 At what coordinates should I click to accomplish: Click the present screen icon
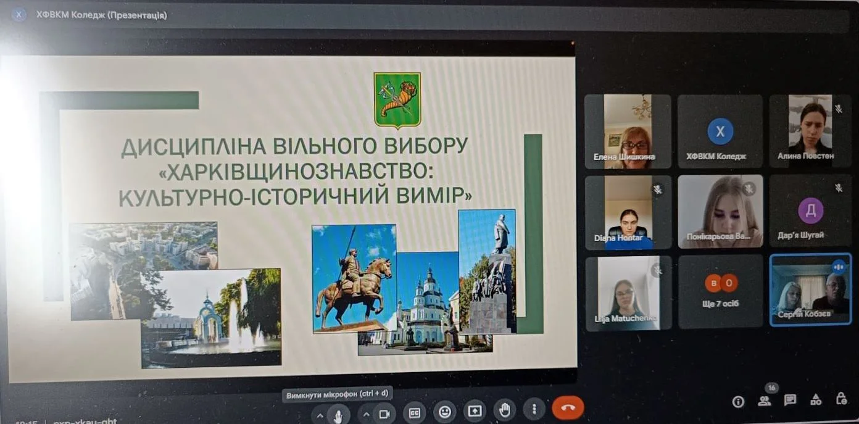click(475, 410)
